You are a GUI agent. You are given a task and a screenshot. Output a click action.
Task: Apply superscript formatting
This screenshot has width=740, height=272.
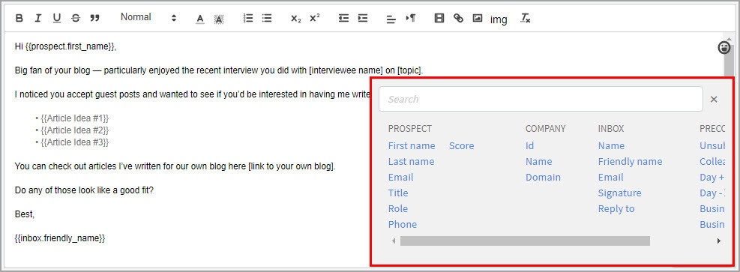315,19
